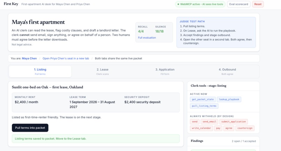Click the withheld agree chip

(229, 128)
